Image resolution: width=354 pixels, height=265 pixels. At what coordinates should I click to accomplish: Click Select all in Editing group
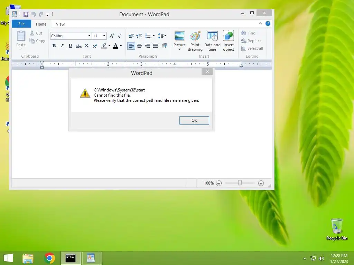[x=252, y=48]
